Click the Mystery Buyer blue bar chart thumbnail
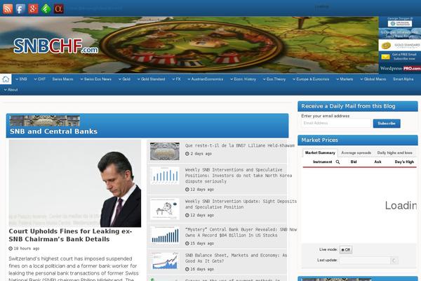 (165, 235)
